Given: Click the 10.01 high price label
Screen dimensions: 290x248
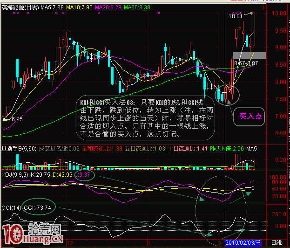Looking at the screenshot, I should point(235,16).
